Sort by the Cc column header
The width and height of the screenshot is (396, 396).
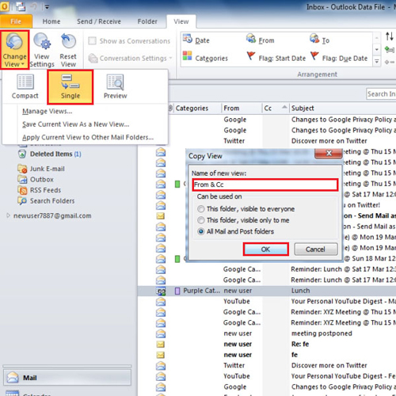276,109
